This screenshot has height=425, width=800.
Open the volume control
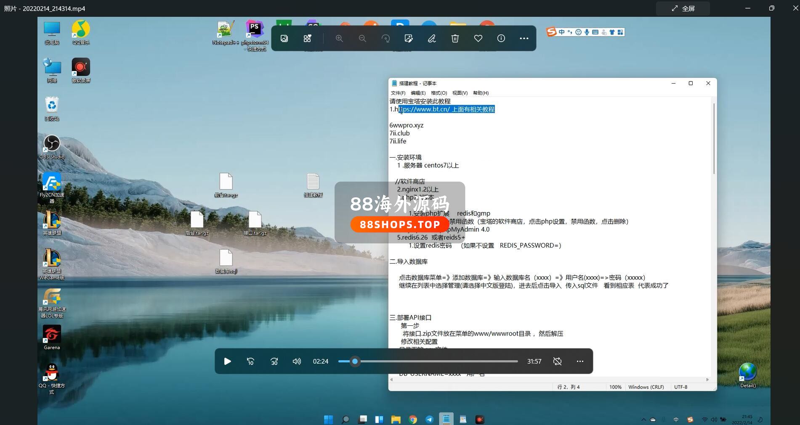(297, 361)
